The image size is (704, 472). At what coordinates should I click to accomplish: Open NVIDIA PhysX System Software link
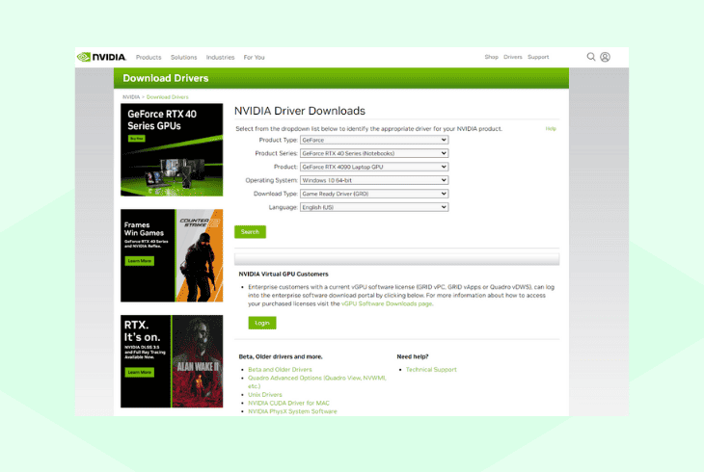tap(292, 411)
